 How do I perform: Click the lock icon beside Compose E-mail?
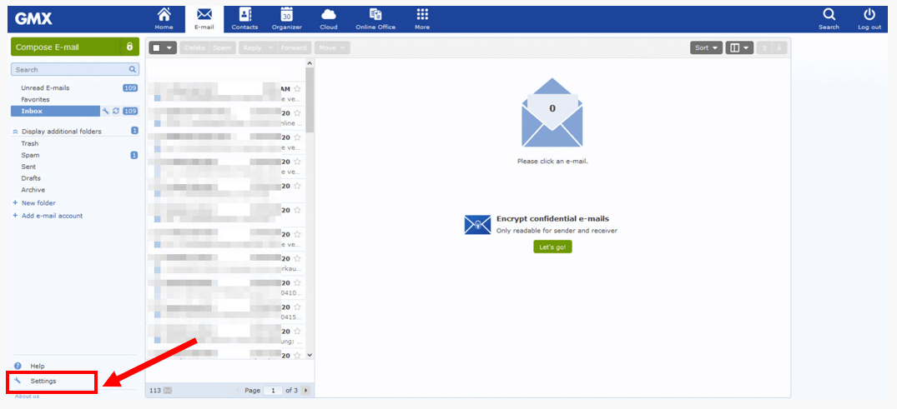tap(130, 47)
